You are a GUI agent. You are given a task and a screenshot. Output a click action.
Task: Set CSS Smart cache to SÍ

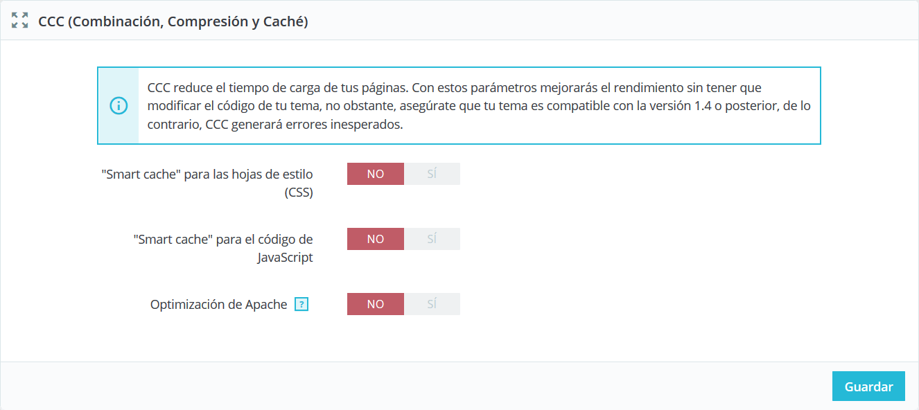[x=432, y=174]
